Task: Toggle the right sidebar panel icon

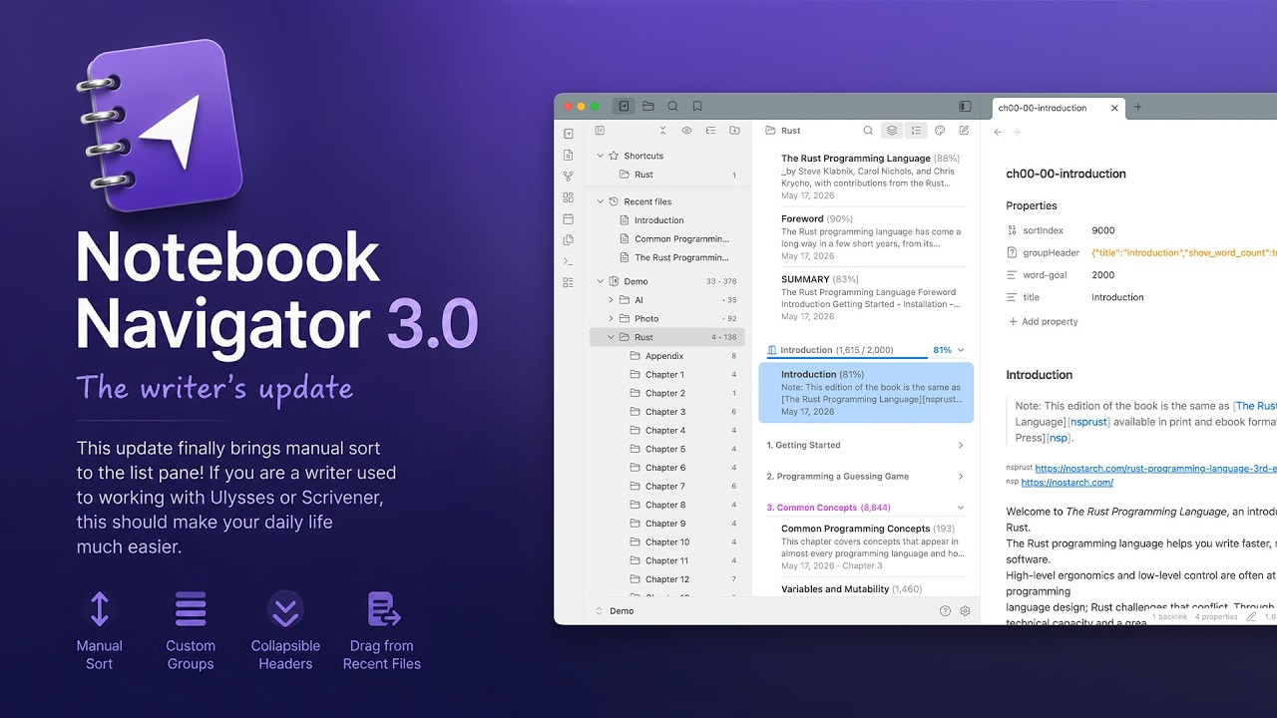Action: click(965, 106)
